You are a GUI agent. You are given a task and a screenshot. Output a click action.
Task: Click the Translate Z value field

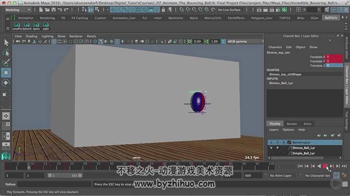[334, 65]
